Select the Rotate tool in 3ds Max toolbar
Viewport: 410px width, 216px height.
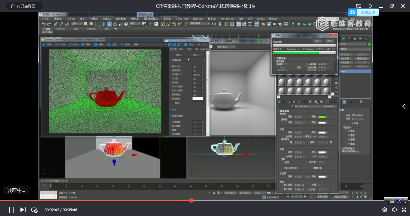(115, 24)
